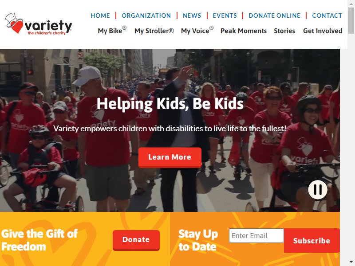
Task: Focus the Enter Email input field
Action: pos(256,235)
